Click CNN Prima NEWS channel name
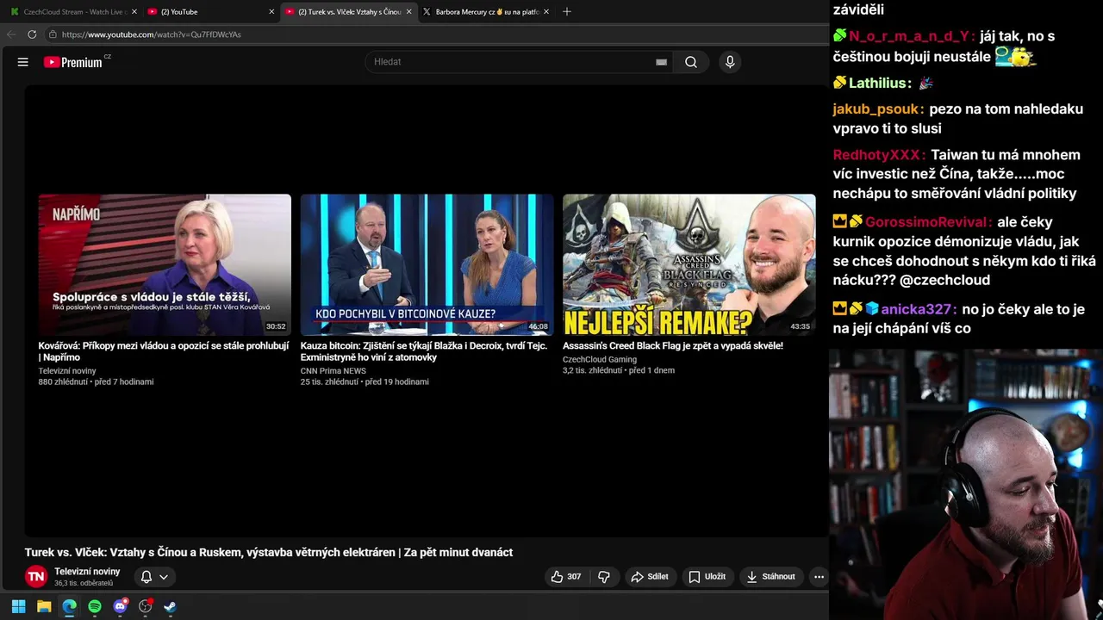 click(x=333, y=371)
